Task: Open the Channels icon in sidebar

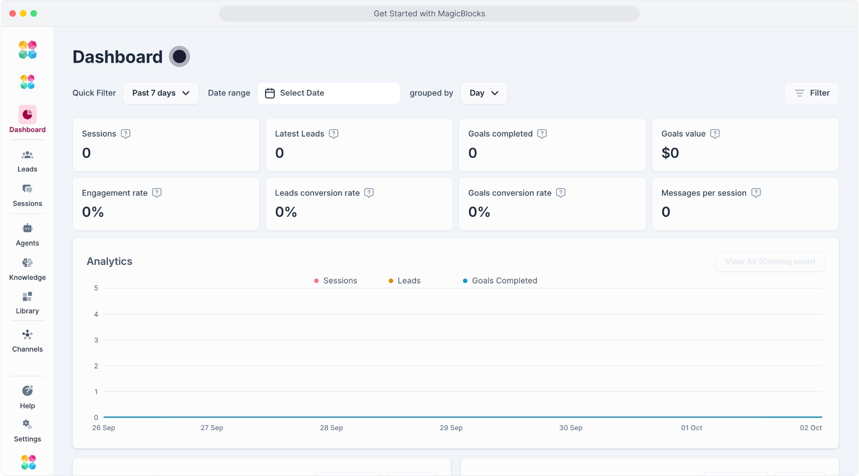Action: (x=27, y=335)
